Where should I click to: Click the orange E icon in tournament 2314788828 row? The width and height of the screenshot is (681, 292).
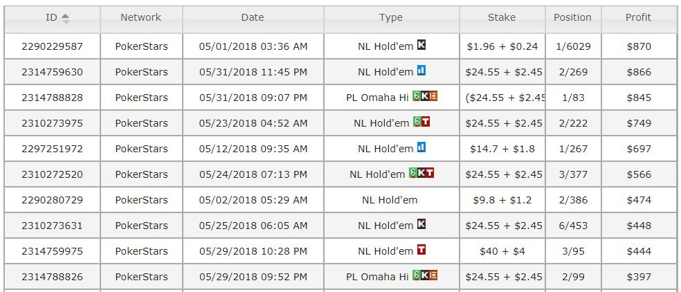pyautogui.click(x=433, y=97)
